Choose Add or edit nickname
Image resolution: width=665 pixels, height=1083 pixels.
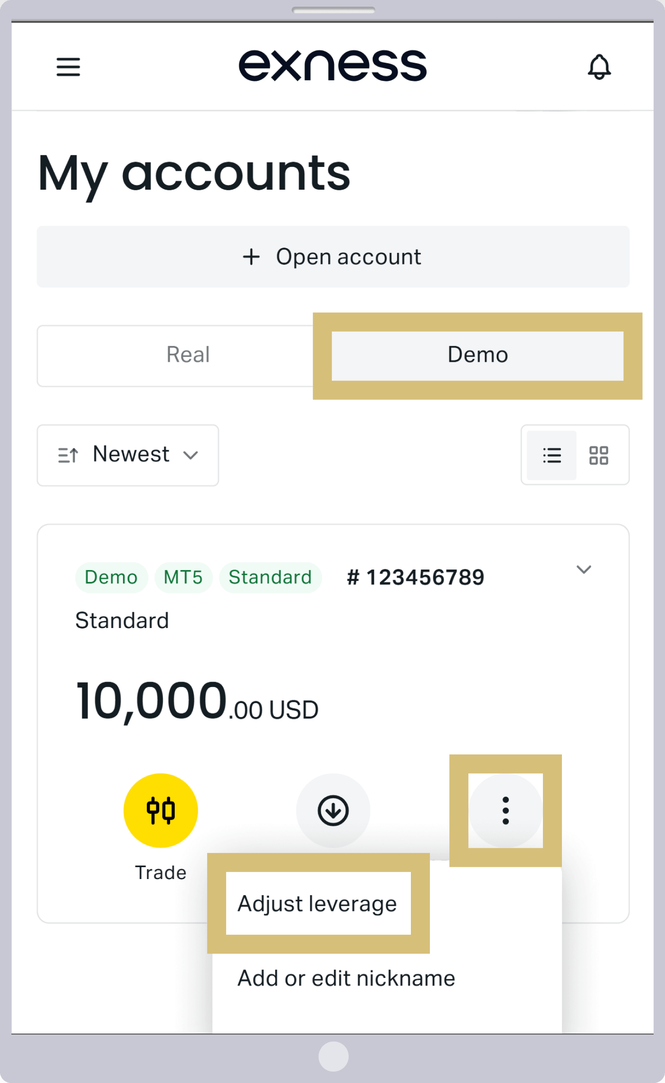[x=346, y=978]
